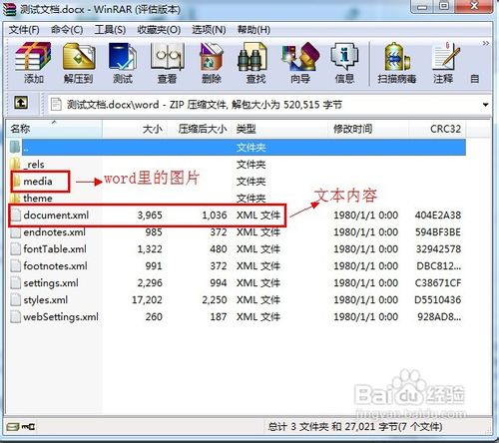Screen dimensions: 499x443
Task: Expand the toolbar overflow chevron
Action: (486, 43)
